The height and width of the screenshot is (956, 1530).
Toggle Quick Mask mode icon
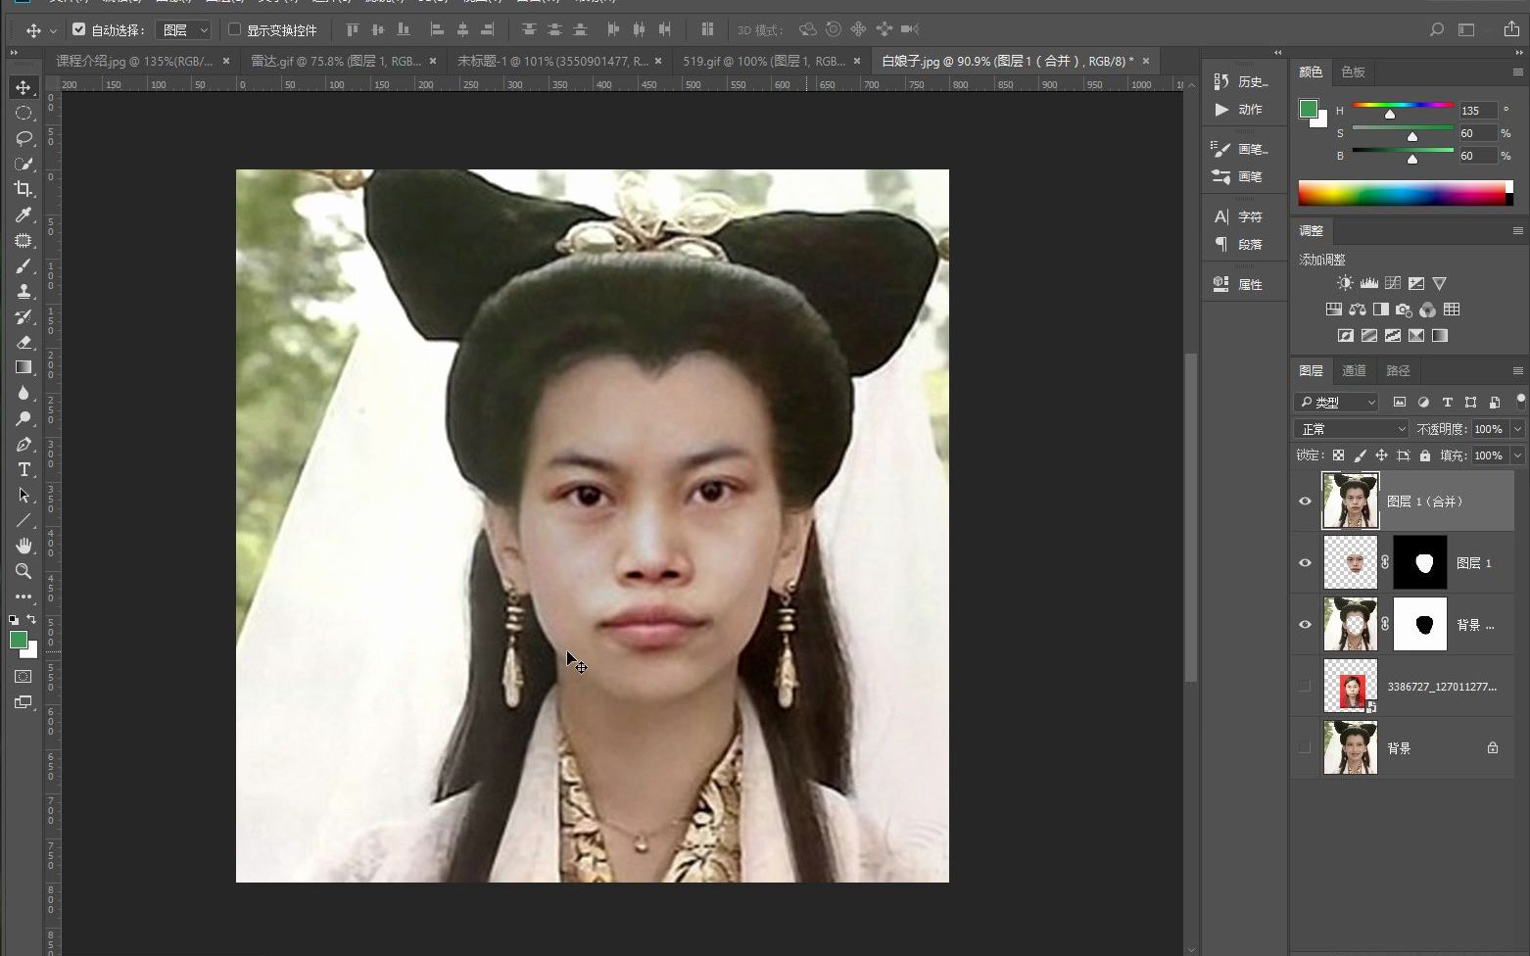pos(24,677)
